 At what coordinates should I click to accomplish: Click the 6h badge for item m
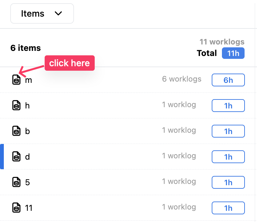pos(228,80)
